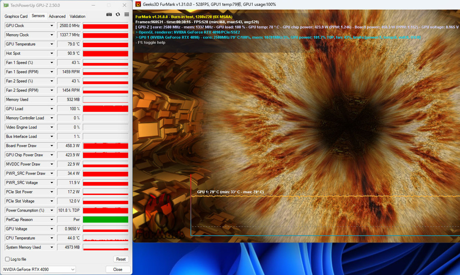Click the GPU-Z refresh icon
The height and width of the screenshot is (275, 460).
point(118,14)
